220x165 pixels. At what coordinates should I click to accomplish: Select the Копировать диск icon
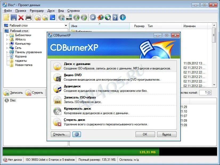57,111
